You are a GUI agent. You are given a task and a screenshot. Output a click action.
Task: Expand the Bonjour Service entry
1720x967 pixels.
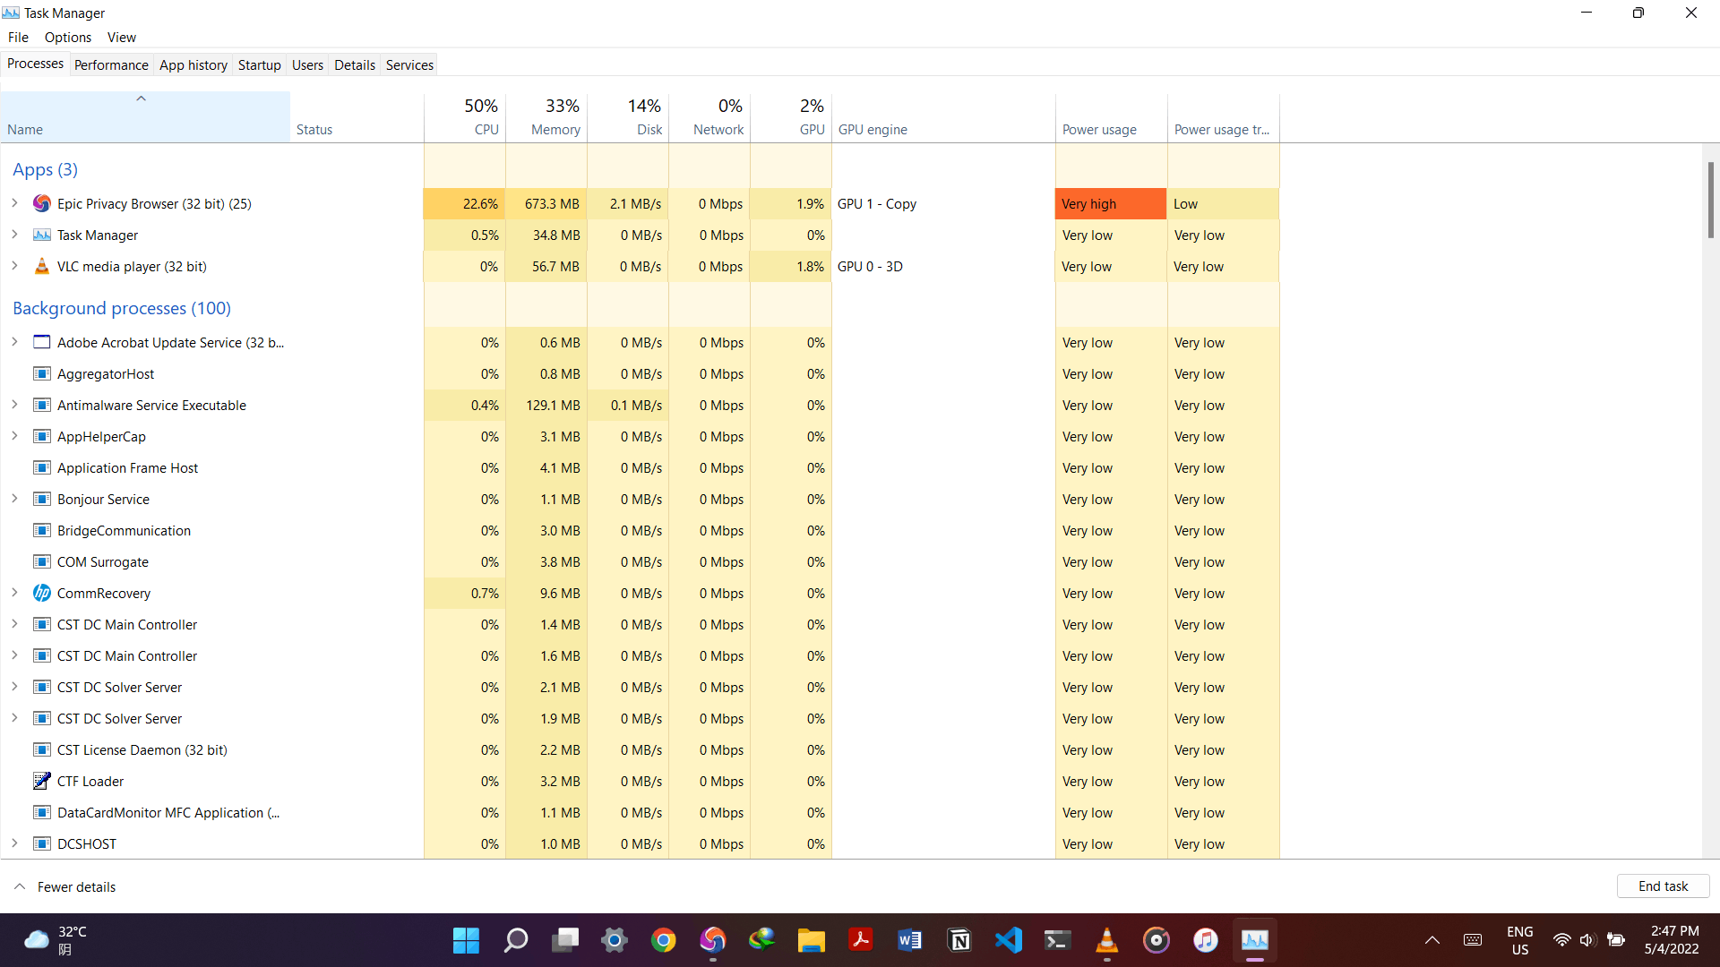pyautogui.click(x=14, y=500)
